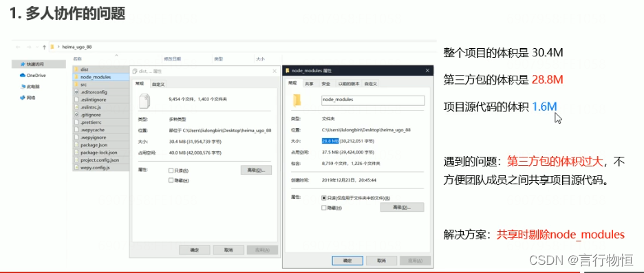Click 40.0 MB disk usage in dist dialog

coord(195,153)
